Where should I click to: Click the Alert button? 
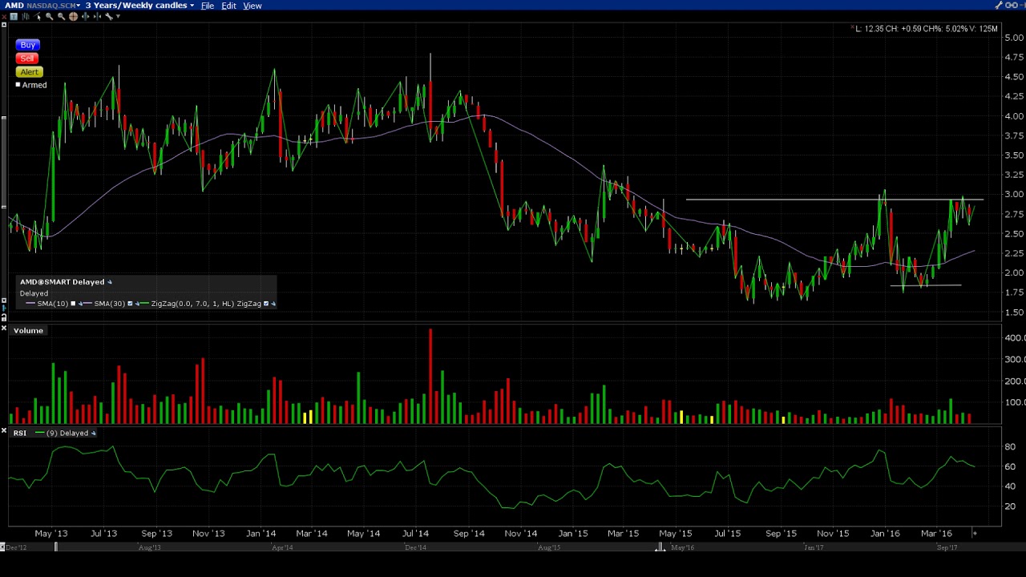pos(29,72)
